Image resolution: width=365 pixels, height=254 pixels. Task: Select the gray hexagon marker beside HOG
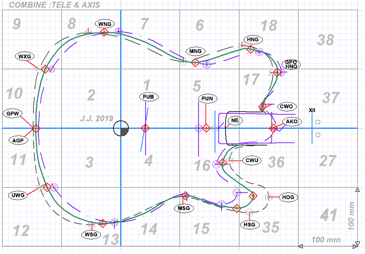point(269,198)
